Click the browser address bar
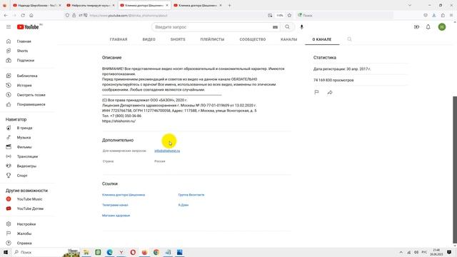Viewport: 457px width, 257px height. [178, 16]
